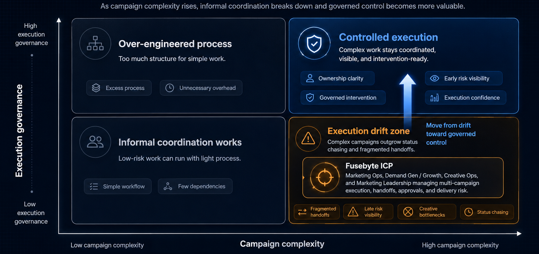Click the shield checkmark icon beside Controlled execution
Image resolution: width=539 pixels, height=254 pixels.
click(x=314, y=44)
